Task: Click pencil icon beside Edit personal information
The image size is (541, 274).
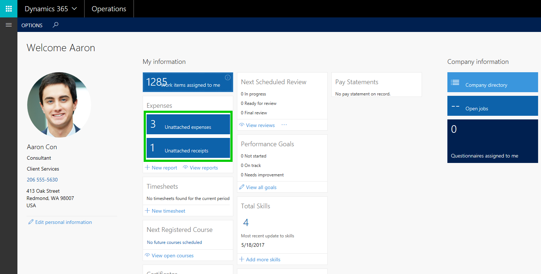Action: [x=31, y=222]
